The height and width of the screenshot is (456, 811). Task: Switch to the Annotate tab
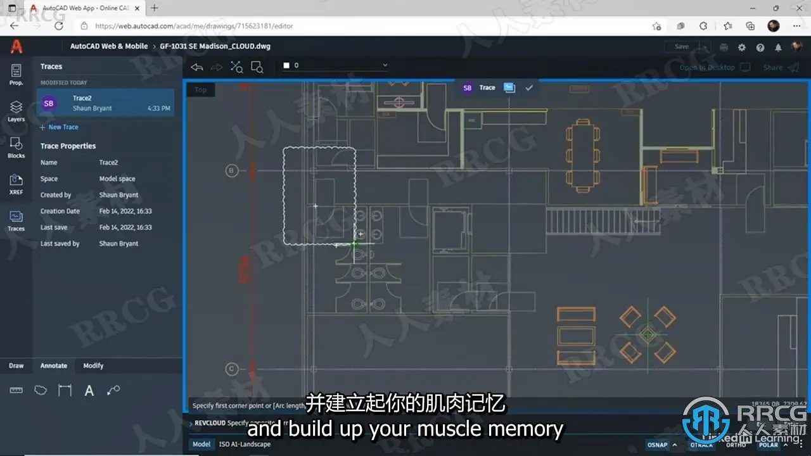(54, 365)
